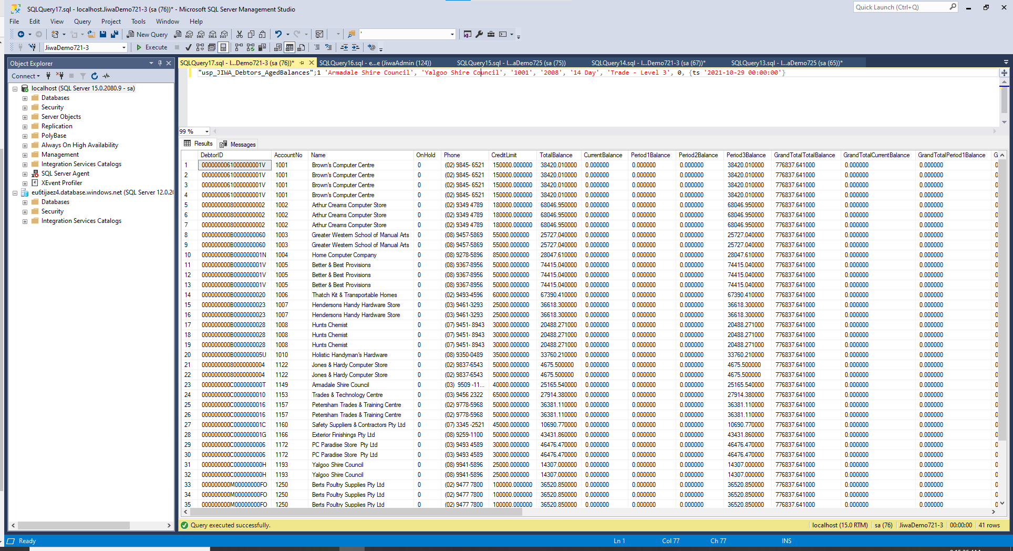This screenshot has width=1013, height=551.
Task: Click the wrench Properties icon
Action: coord(479,34)
